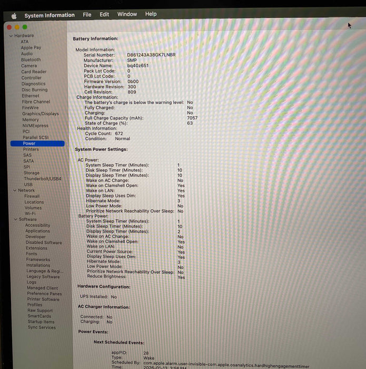This screenshot has height=369, width=366.
Task: Open the Help menu
Action: 151,14
